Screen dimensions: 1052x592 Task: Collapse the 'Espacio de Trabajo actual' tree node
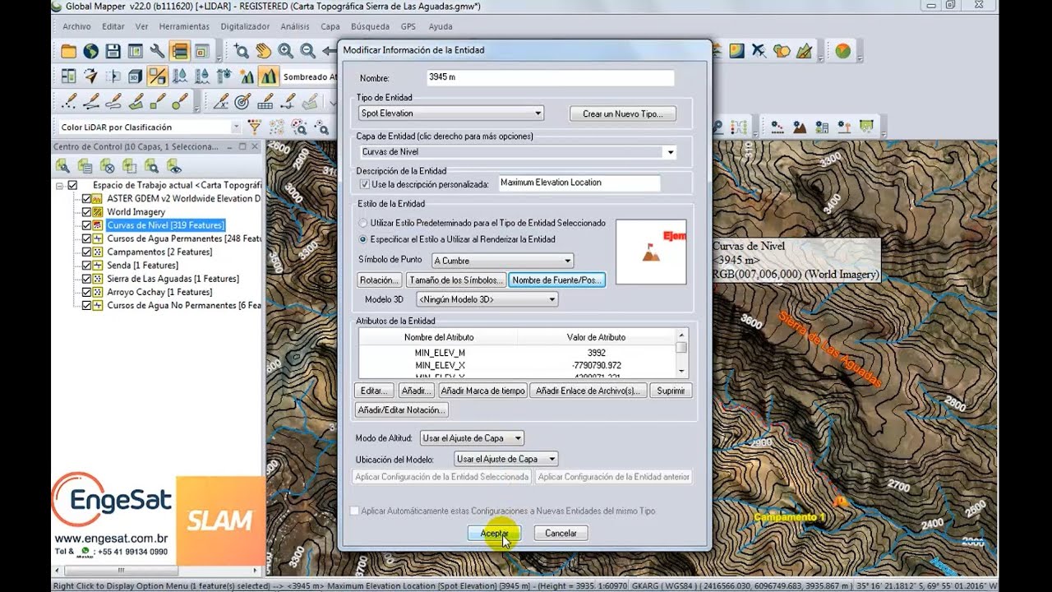(60, 186)
